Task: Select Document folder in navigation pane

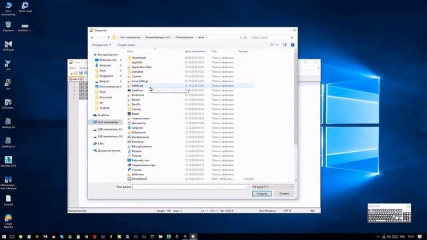Action: 104,97
